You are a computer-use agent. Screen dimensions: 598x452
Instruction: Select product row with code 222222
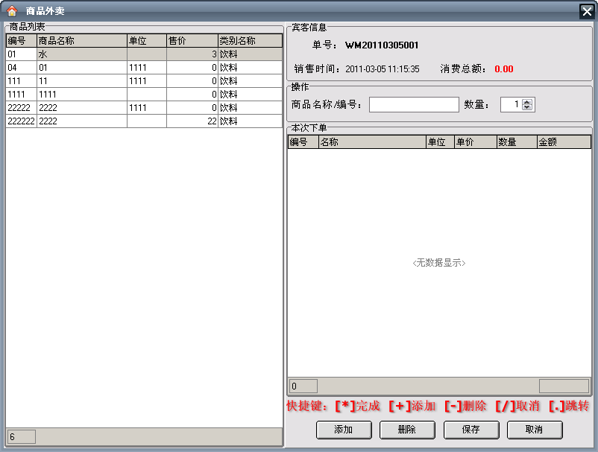[x=144, y=121]
